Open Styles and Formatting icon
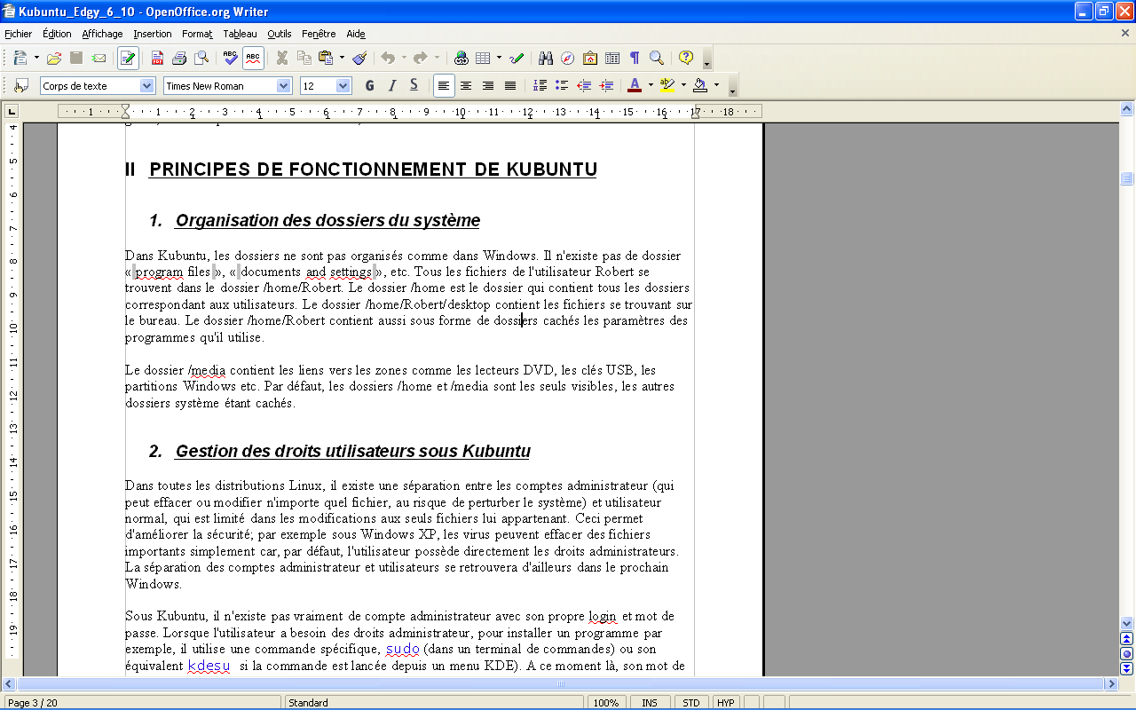1136x710 pixels. 22,85
